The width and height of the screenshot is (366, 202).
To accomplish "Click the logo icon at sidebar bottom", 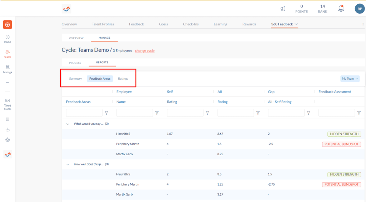I will coord(8,154).
